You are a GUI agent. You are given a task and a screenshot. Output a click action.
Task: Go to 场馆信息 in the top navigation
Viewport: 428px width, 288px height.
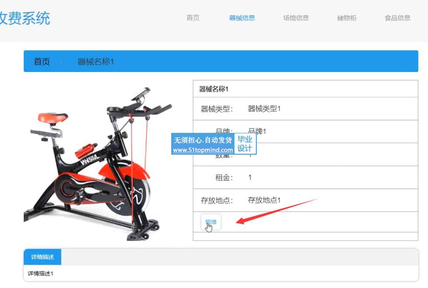[x=296, y=18]
